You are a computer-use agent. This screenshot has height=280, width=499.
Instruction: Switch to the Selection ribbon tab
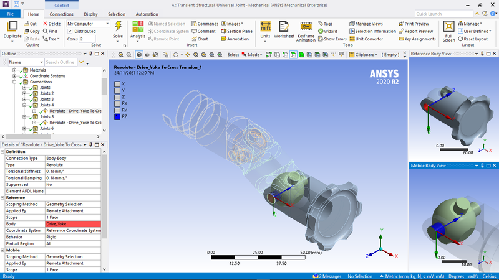[x=117, y=14]
